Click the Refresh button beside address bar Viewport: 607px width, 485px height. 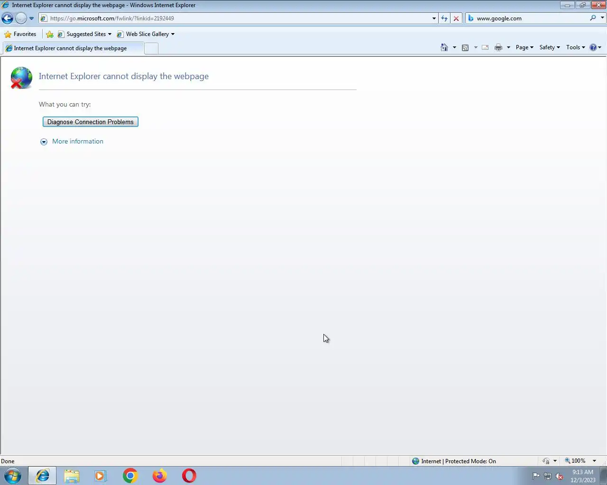[444, 18]
